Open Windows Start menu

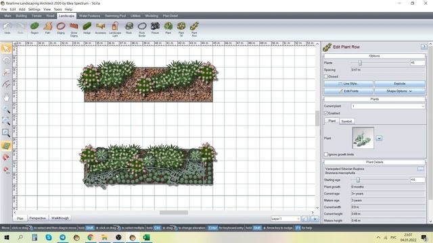[x=7, y=237]
